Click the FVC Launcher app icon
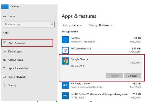 tap(66, 50)
